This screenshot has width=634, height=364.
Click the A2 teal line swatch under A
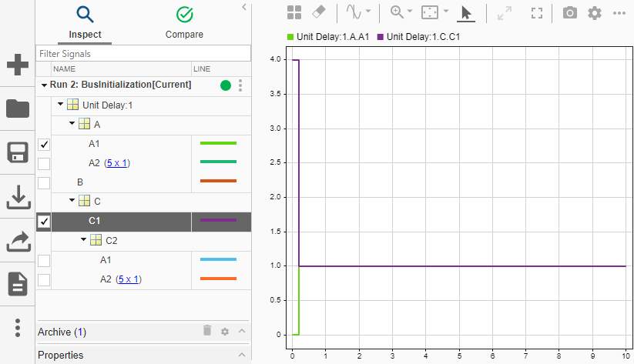point(218,162)
